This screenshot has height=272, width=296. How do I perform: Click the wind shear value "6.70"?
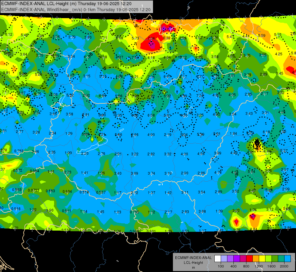37,94
